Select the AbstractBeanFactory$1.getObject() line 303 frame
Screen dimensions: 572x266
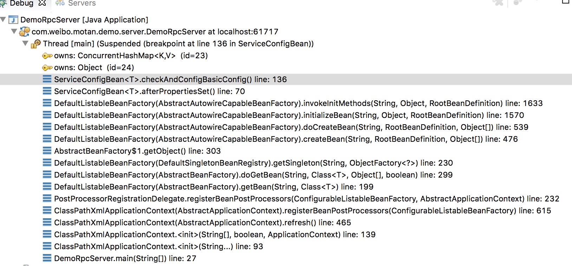(137, 151)
